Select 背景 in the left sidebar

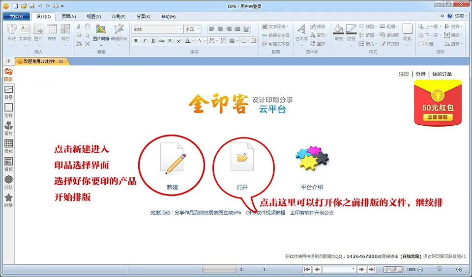click(8, 93)
